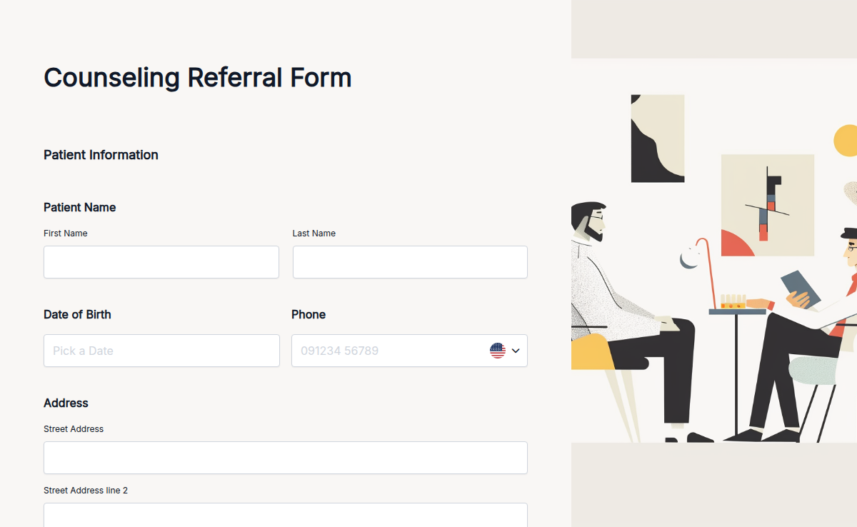Click the First Name input field

[x=161, y=262]
